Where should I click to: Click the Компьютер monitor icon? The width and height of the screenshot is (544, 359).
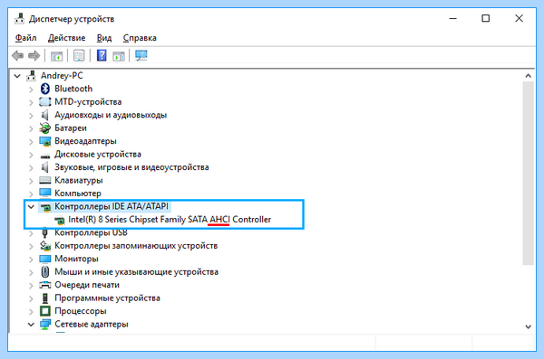pos(45,193)
